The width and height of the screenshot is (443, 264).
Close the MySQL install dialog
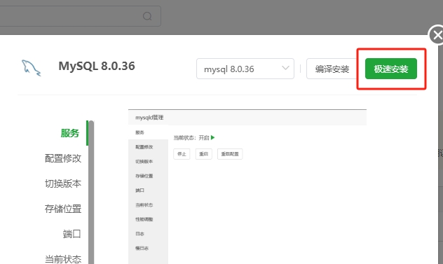pos(437,35)
